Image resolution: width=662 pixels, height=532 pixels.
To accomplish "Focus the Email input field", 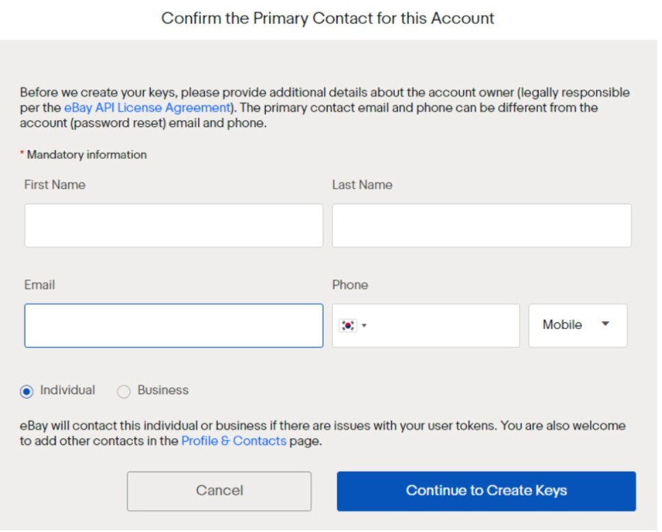I will [x=173, y=326].
